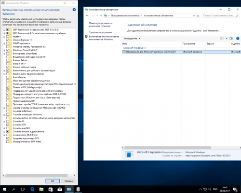Viewport: 241px width, 193px height.
Task: Open the Action Center notifications icon
Action: click(235, 189)
